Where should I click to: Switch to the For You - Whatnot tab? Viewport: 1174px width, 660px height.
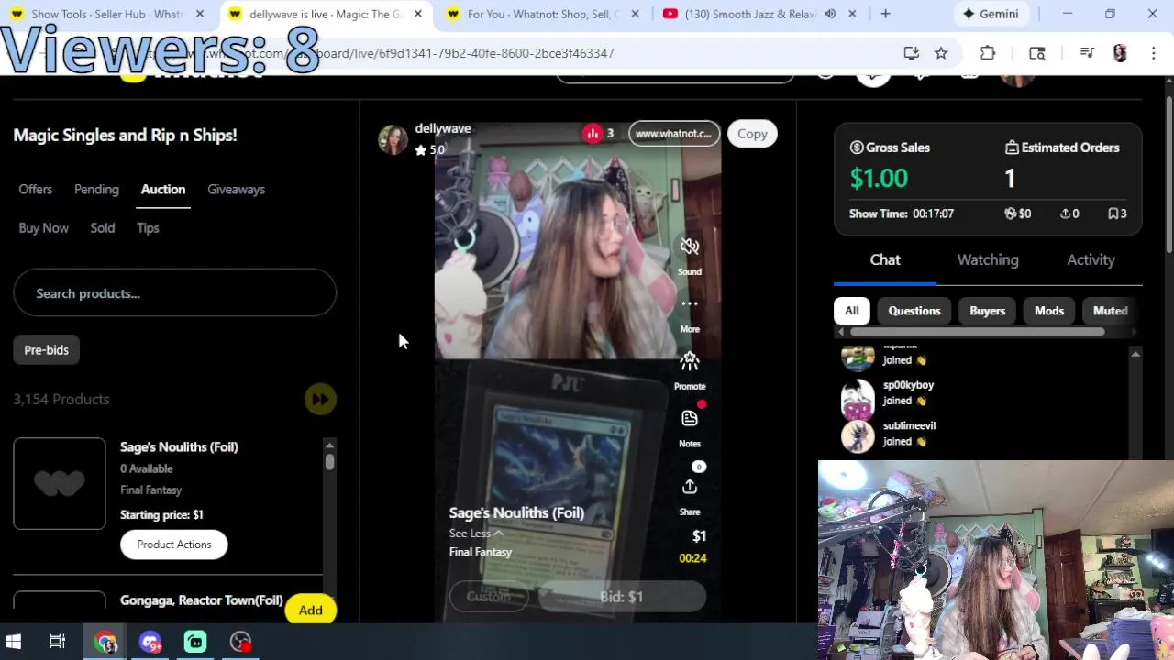tap(541, 14)
